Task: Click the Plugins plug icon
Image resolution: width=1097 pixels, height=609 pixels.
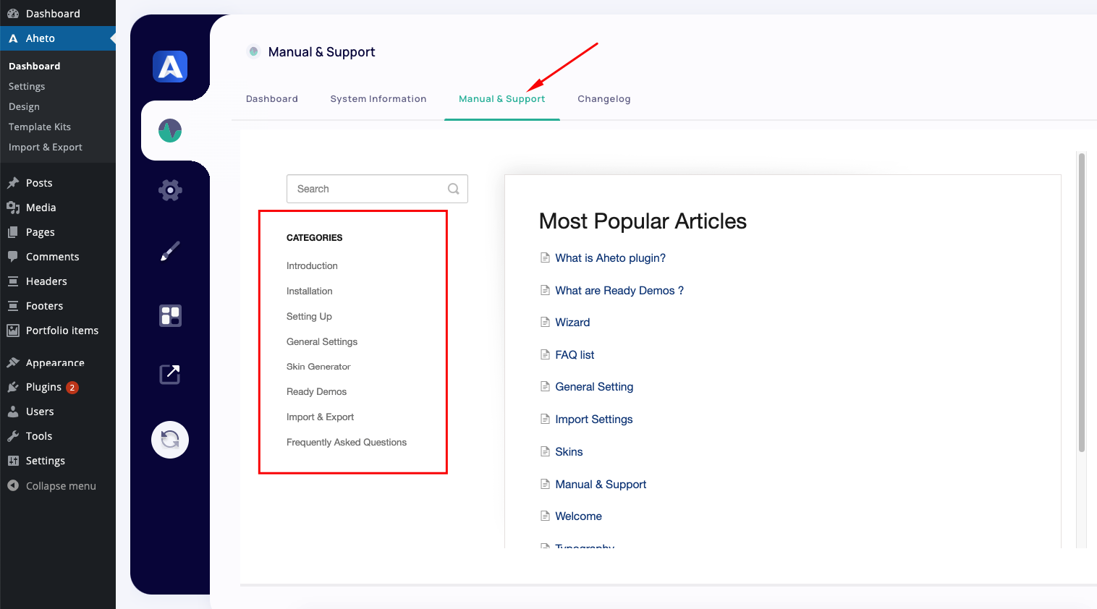Action: click(13, 387)
